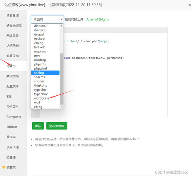The width and height of the screenshot is (191, 176).
Task: Choose seacms from the list
Action: [x=45, y=77]
